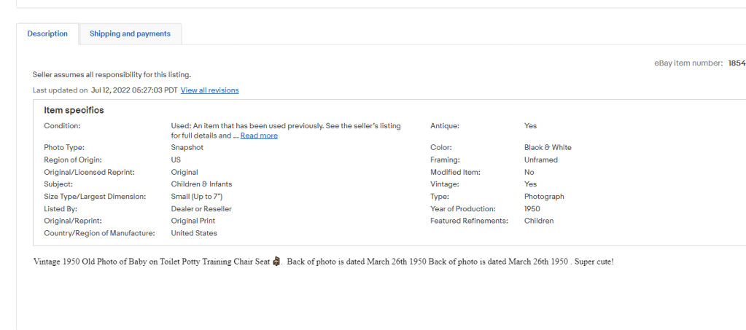Screen dimensions: 746x330
Task: Click the seller responsibility statement
Action: [x=112, y=74]
